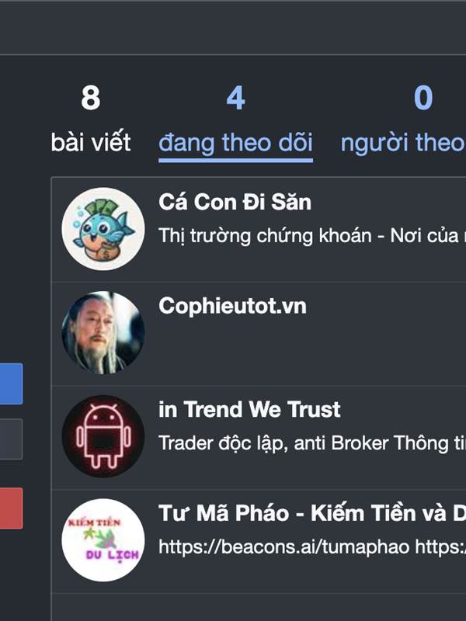The width and height of the screenshot is (466, 621).
Task: Click the Cophieutot.vn name link
Action: pos(232,306)
